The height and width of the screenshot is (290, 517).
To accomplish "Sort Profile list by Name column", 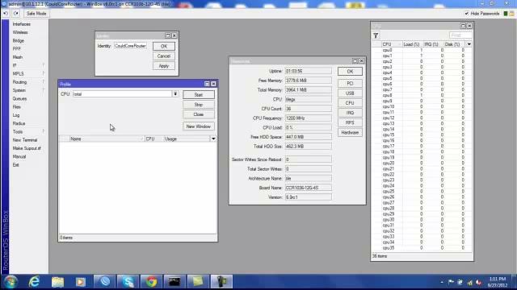I will pyautogui.click(x=107, y=139).
